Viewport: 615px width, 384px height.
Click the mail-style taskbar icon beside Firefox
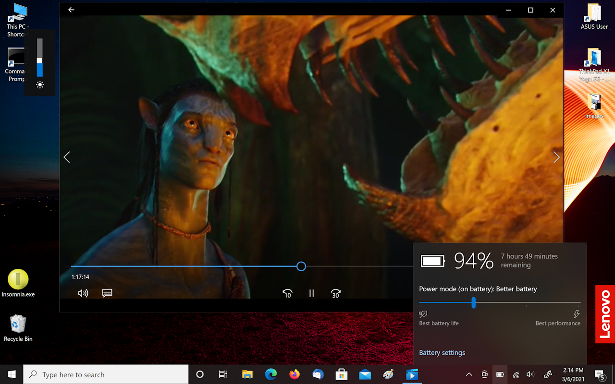pyautogui.click(x=318, y=374)
